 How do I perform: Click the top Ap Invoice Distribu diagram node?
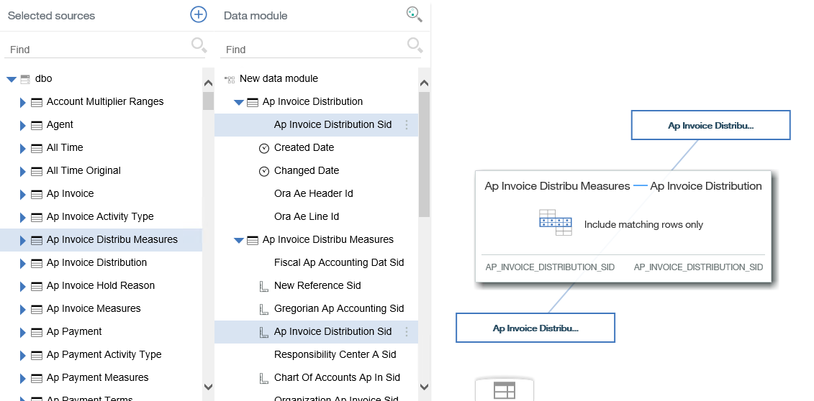click(710, 125)
